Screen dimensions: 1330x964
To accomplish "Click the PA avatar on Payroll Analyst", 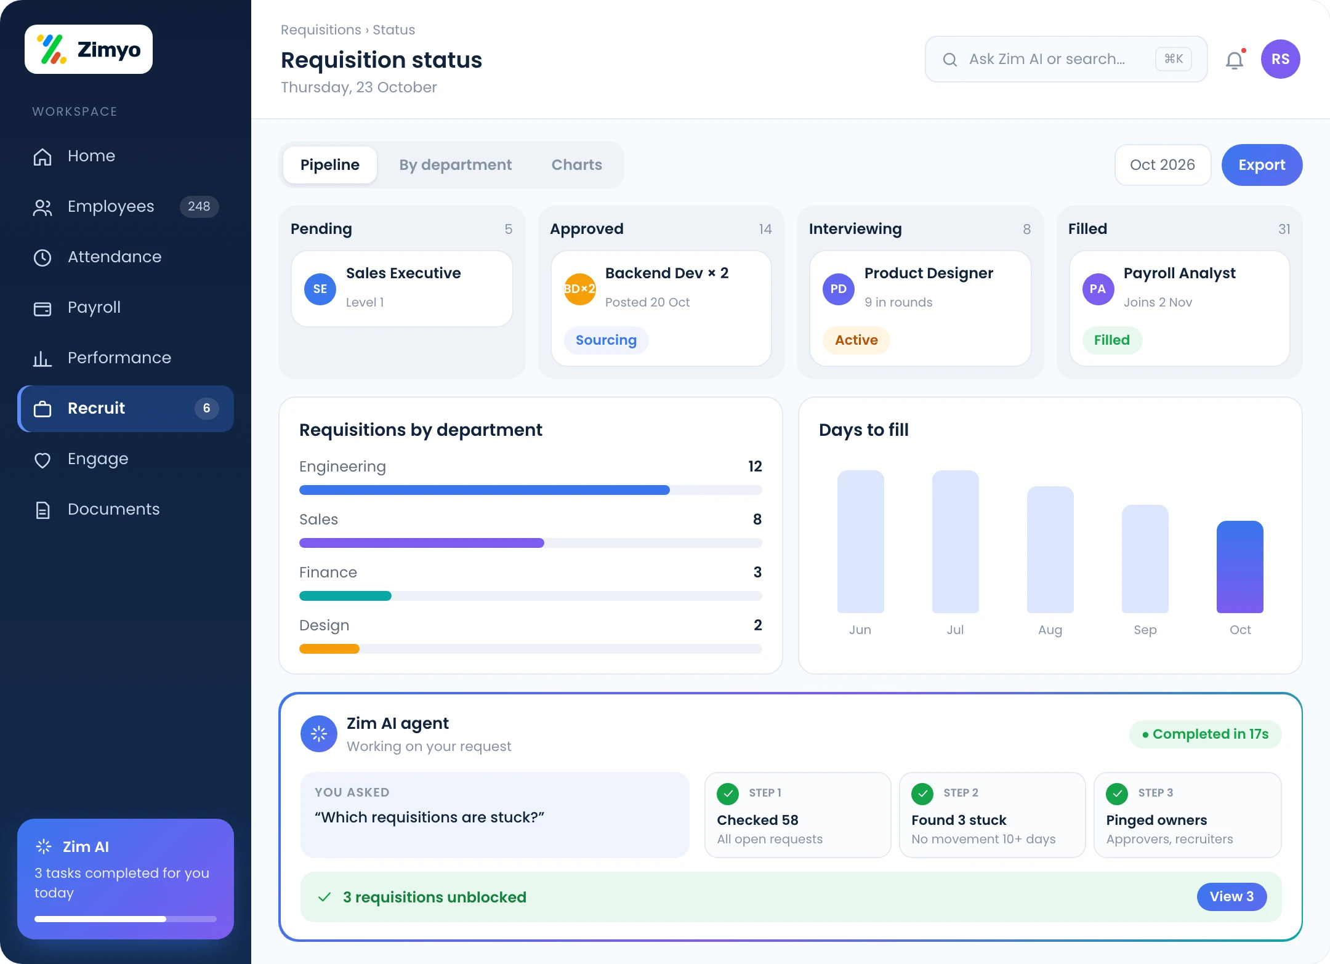I will pos(1098,289).
